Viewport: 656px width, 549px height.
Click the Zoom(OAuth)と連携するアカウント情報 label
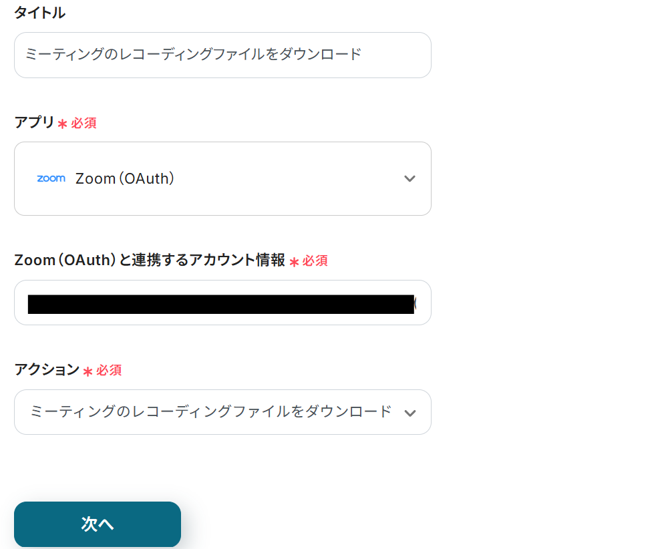point(150,260)
